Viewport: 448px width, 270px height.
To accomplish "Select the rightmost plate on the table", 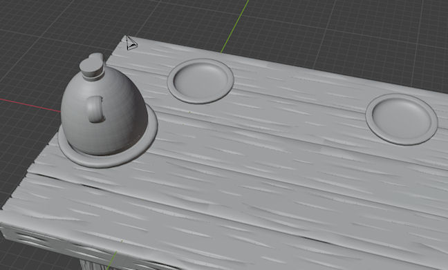I will [402, 119].
